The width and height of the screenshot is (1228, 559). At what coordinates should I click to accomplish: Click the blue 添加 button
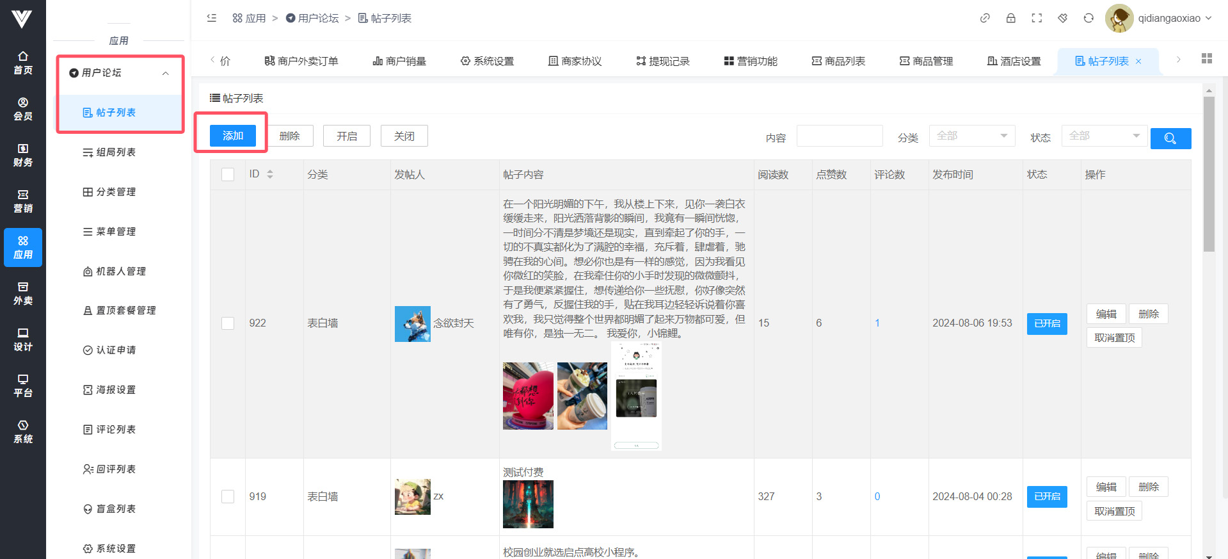pyautogui.click(x=232, y=136)
